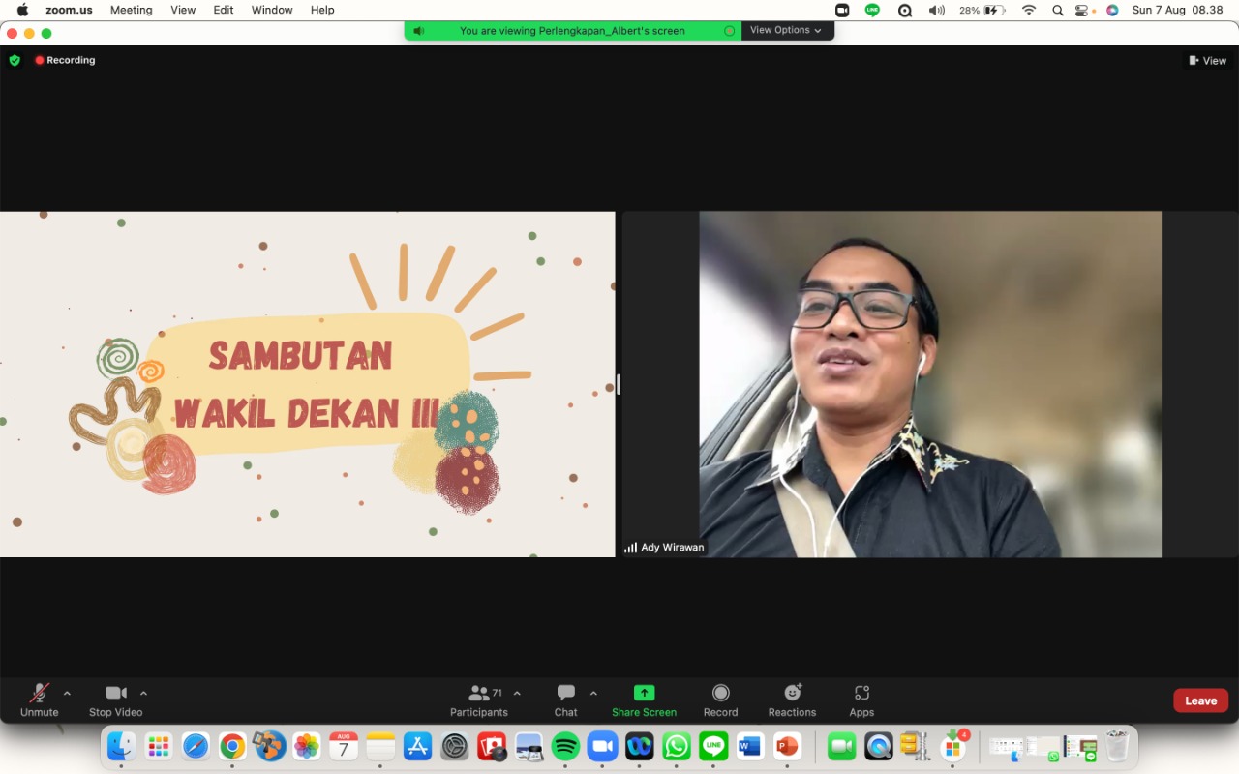Open the Meeting menu

click(x=132, y=10)
